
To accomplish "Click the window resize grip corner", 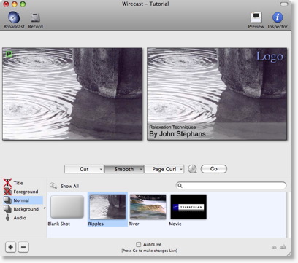I will click(x=289, y=254).
